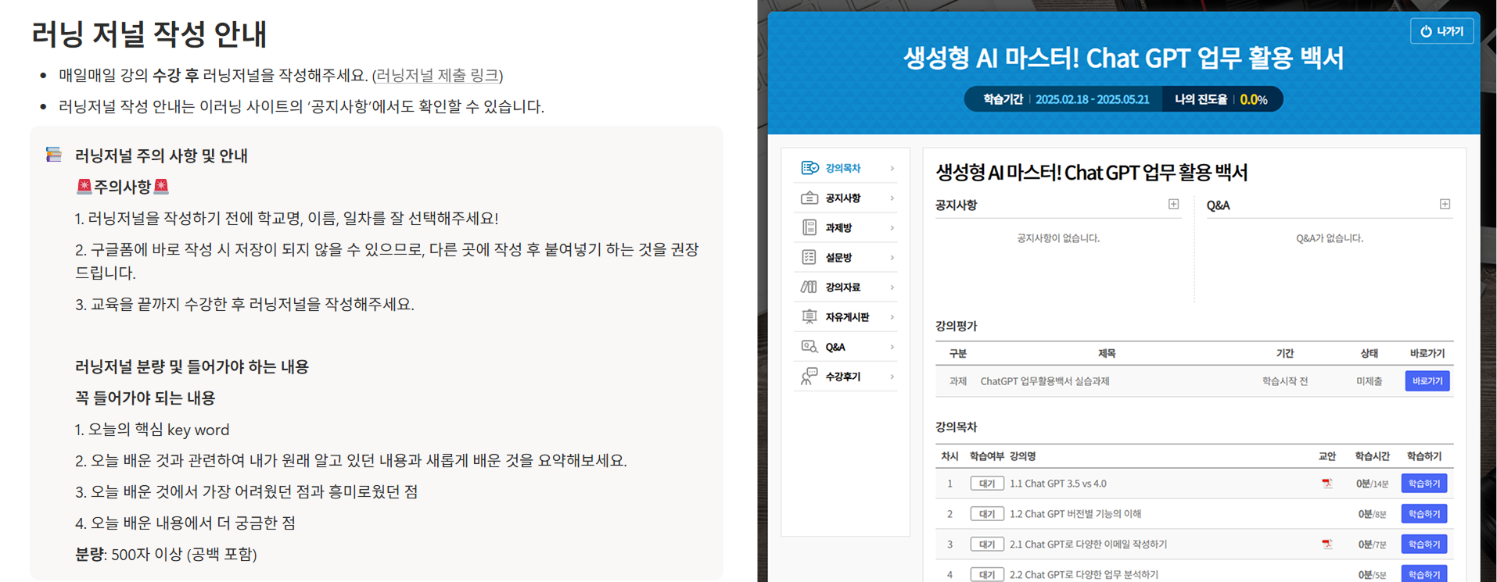Click lecture title 1.2 Chat GPT 버전별 기능의 이해
The width and height of the screenshot is (1497, 582).
click(1075, 514)
